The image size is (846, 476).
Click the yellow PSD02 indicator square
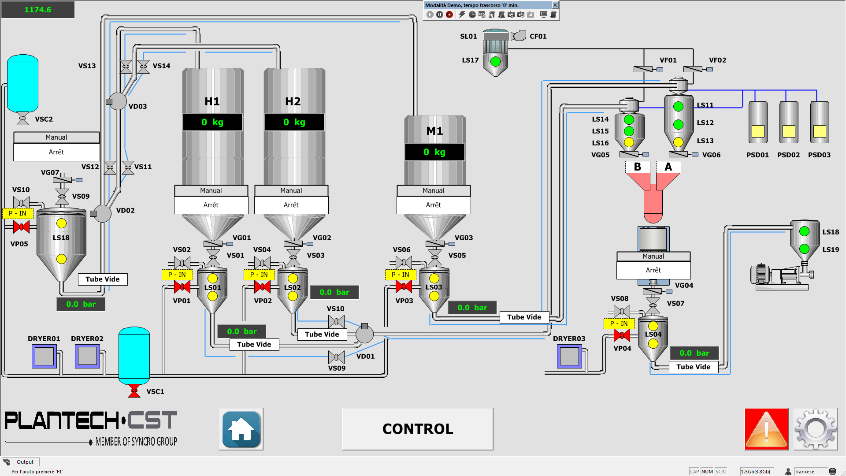pyautogui.click(x=788, y=131)
